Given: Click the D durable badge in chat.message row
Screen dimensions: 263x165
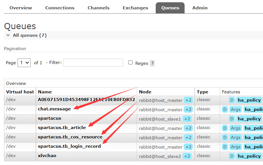Looking at the screenshot, I should pyautogui.click(x=225, y=110).
